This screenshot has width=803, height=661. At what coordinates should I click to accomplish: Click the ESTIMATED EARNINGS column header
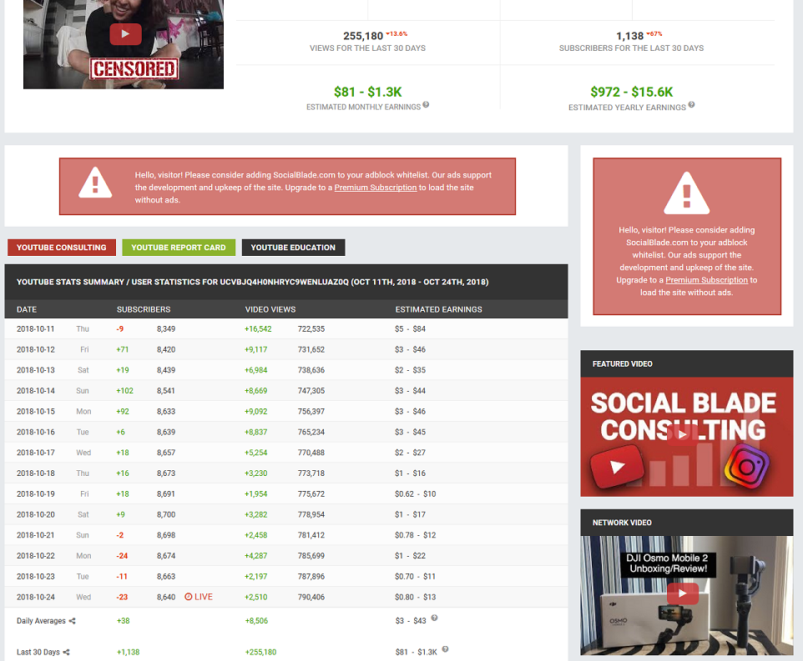click(438, 309)
